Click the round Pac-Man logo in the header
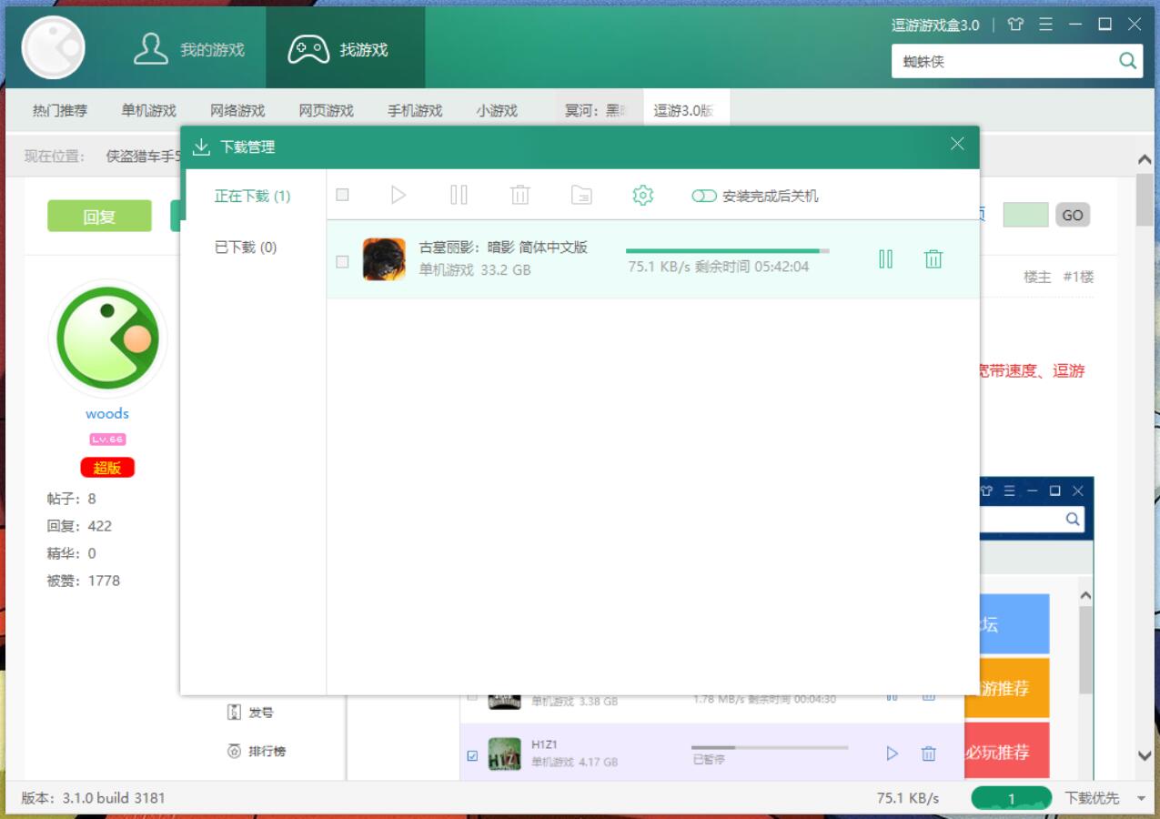Viewport: 1160px width, 819px height. (x=54, y=47)
